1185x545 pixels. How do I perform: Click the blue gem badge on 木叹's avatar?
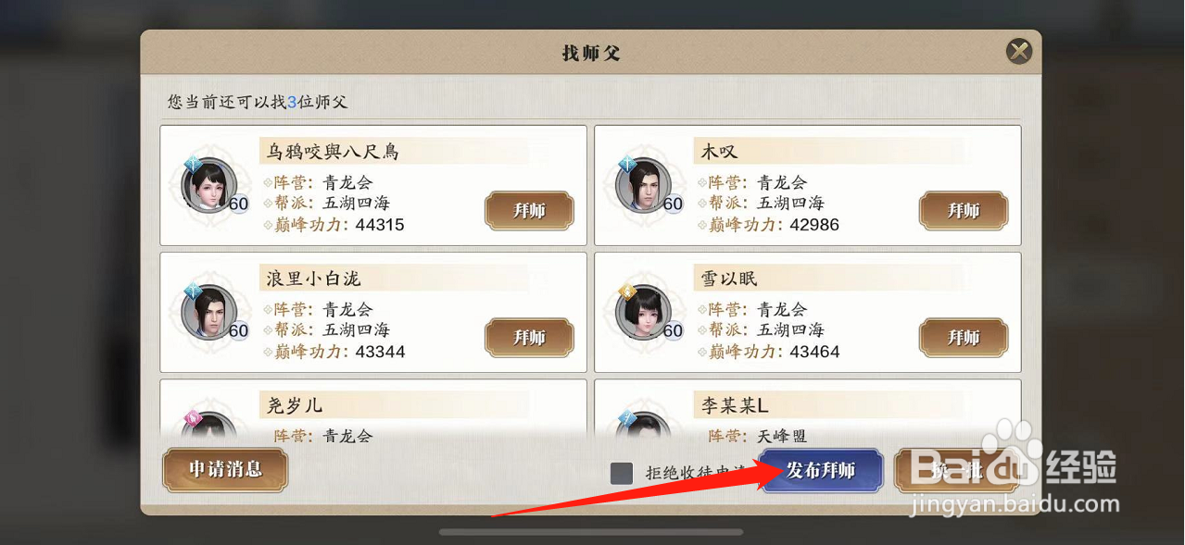(x=626, y=166)
